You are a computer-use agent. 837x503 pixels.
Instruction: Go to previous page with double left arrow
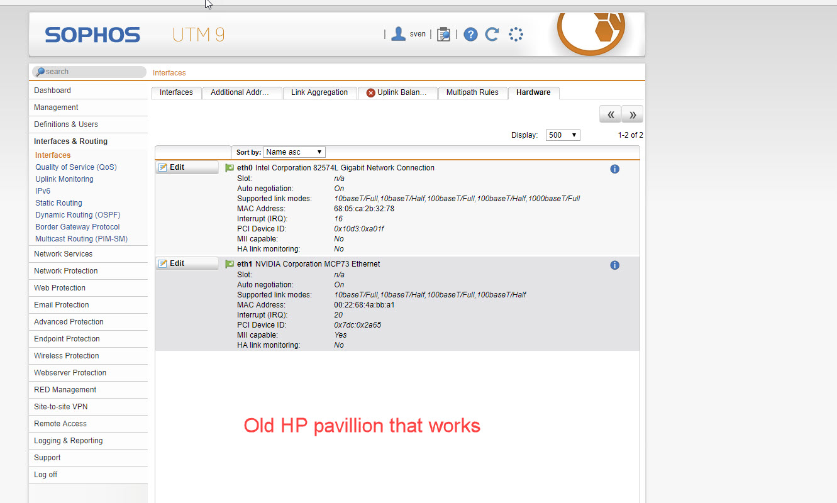(x=611, y=114)
